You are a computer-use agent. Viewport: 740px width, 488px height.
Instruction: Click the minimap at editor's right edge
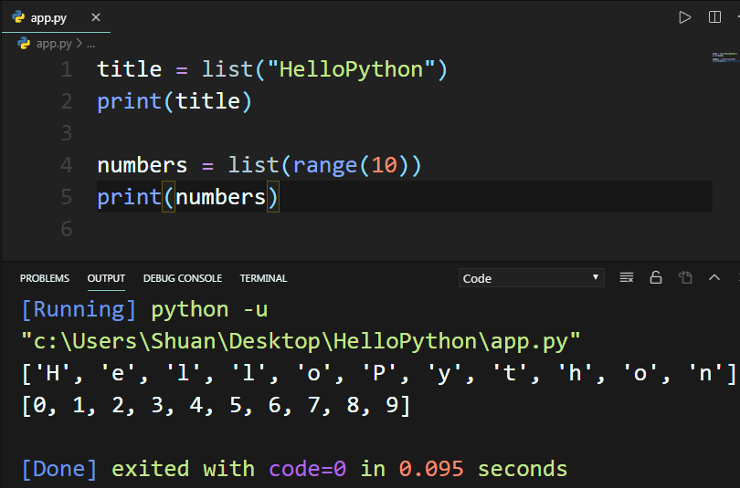click(724, 57)
